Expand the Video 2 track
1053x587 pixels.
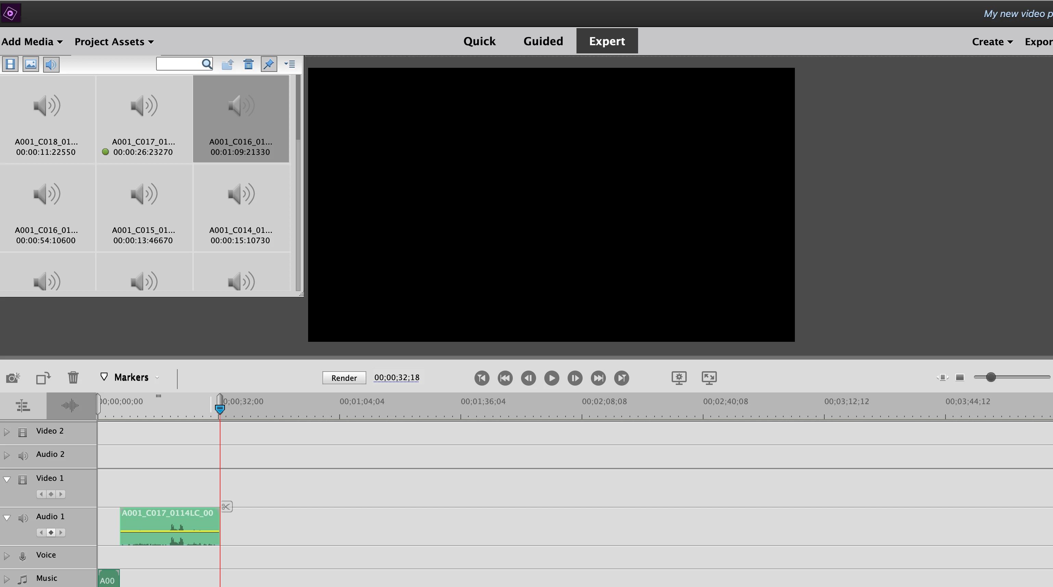(x=7, y=432)
